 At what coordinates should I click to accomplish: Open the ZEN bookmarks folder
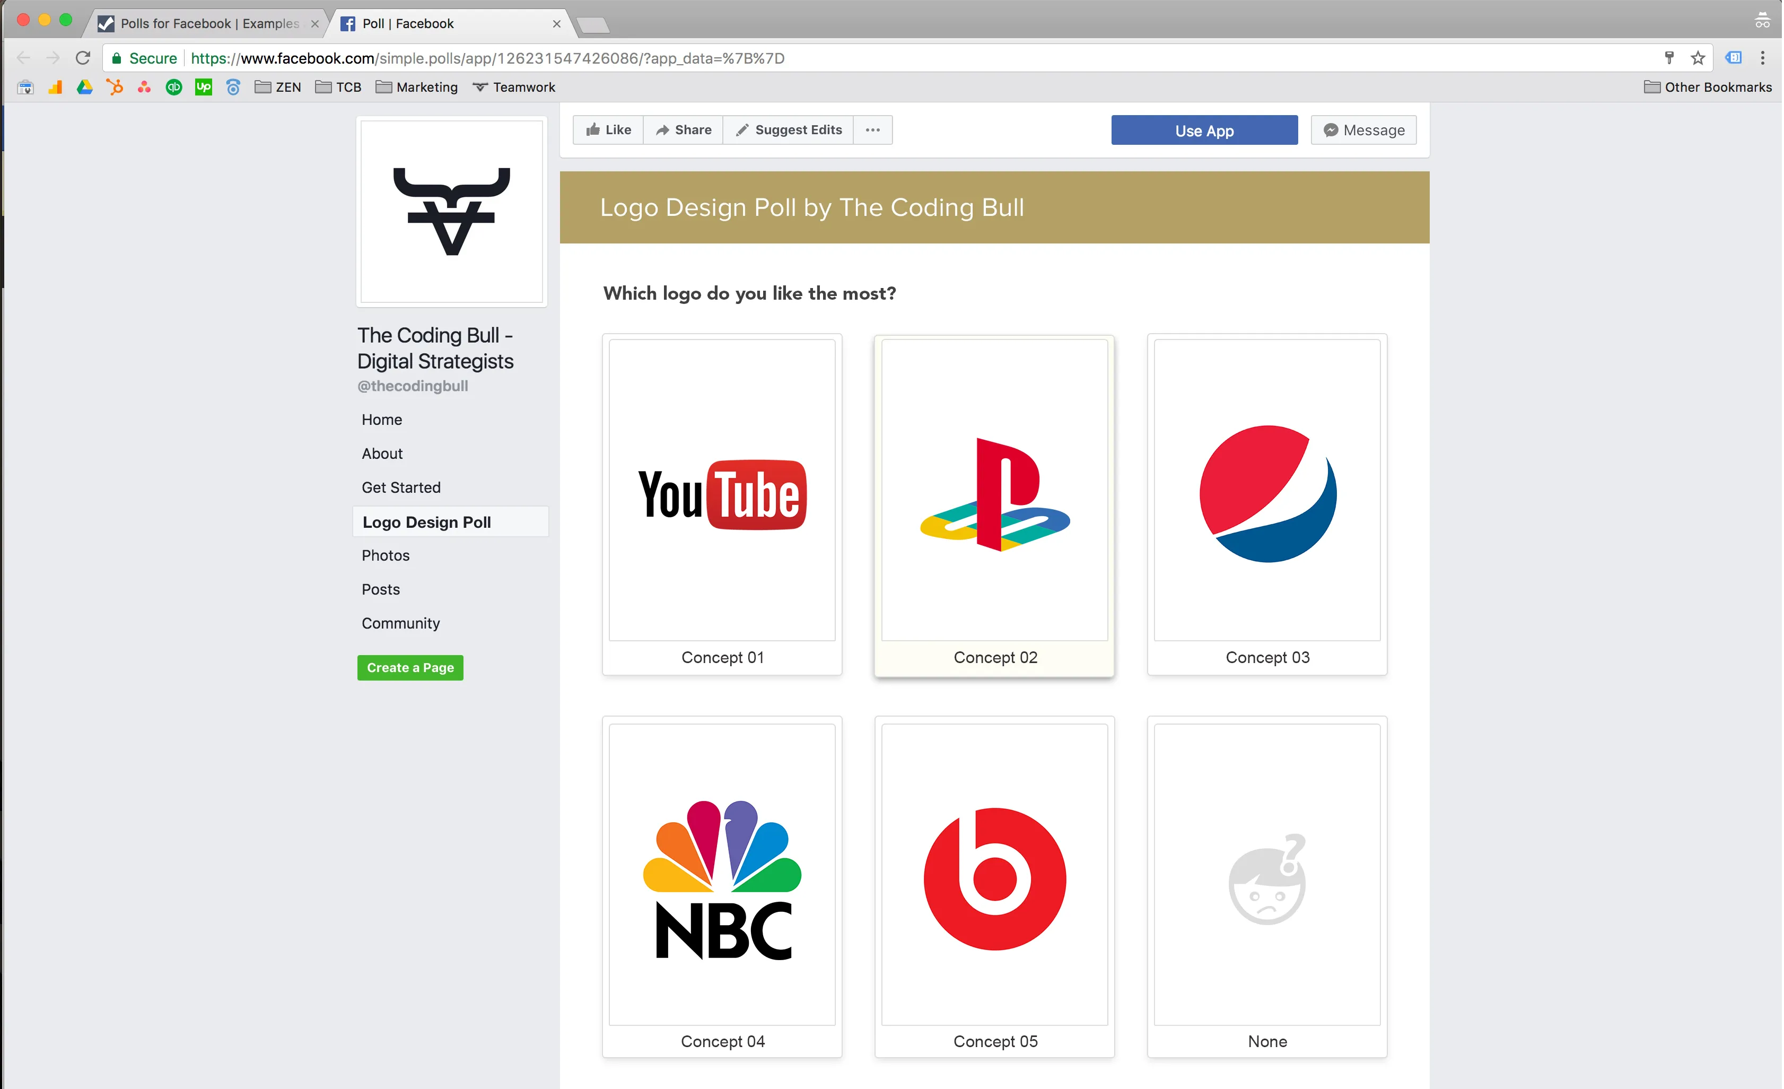(x=278, y=87)
